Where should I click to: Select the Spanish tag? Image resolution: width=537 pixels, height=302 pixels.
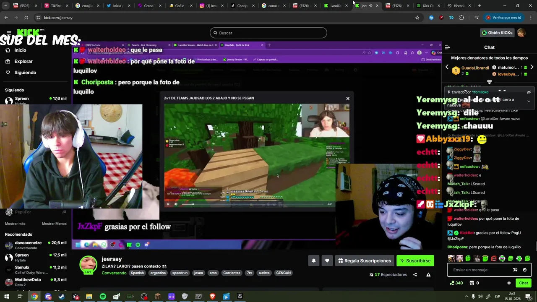click(137, 273)
